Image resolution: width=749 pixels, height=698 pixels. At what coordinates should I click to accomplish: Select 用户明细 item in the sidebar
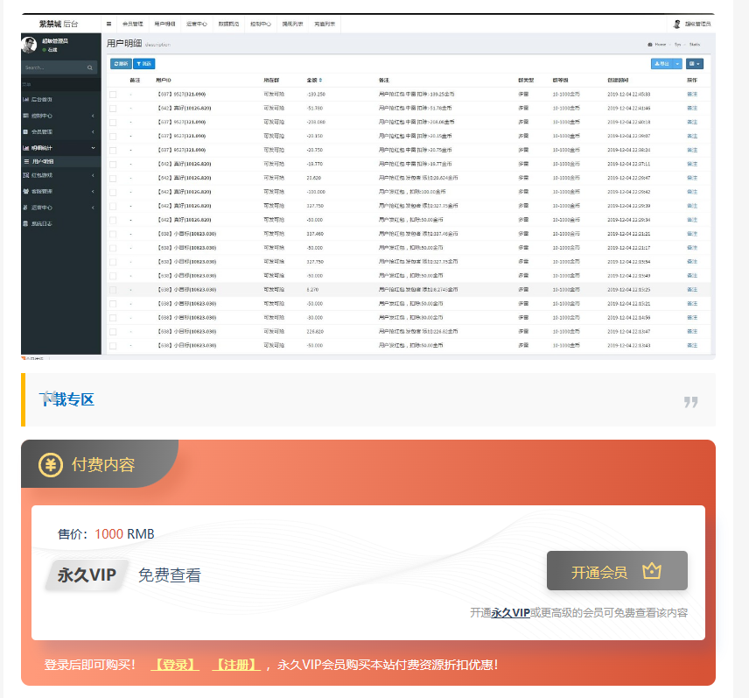(x=60, y=162)
